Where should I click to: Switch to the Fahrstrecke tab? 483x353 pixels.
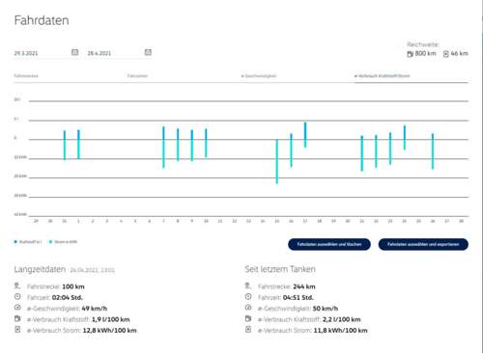[x=26, y=76]
